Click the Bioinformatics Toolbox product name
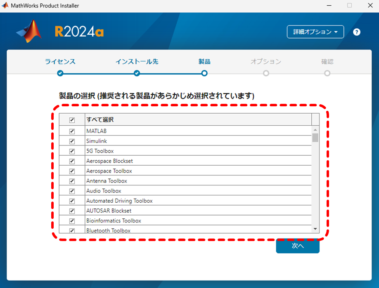Viewport: 379px width, 288px height. (x=114, y=221)
